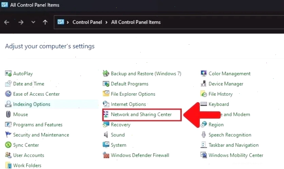Open the Sound link
284x169 pixels.
point(118,135)
